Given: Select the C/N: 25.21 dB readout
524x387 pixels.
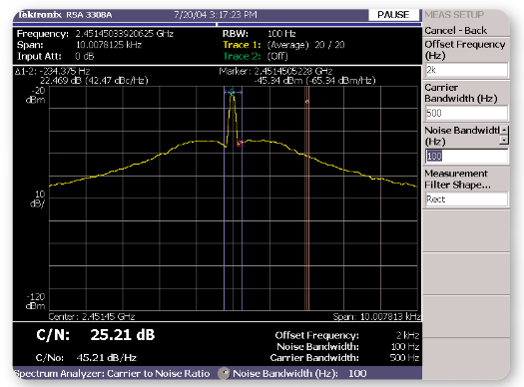Looking at the screenshot, I should pyautogui.click(x=96, y=335).
